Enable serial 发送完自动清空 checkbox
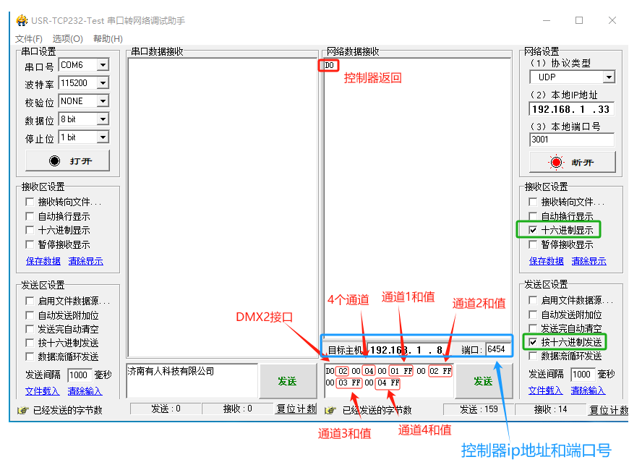This screenshot has width=629, height=470. (30, 329)
